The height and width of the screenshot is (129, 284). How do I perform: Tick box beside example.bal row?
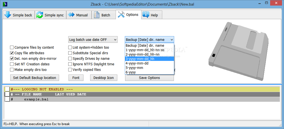[7, 99]
